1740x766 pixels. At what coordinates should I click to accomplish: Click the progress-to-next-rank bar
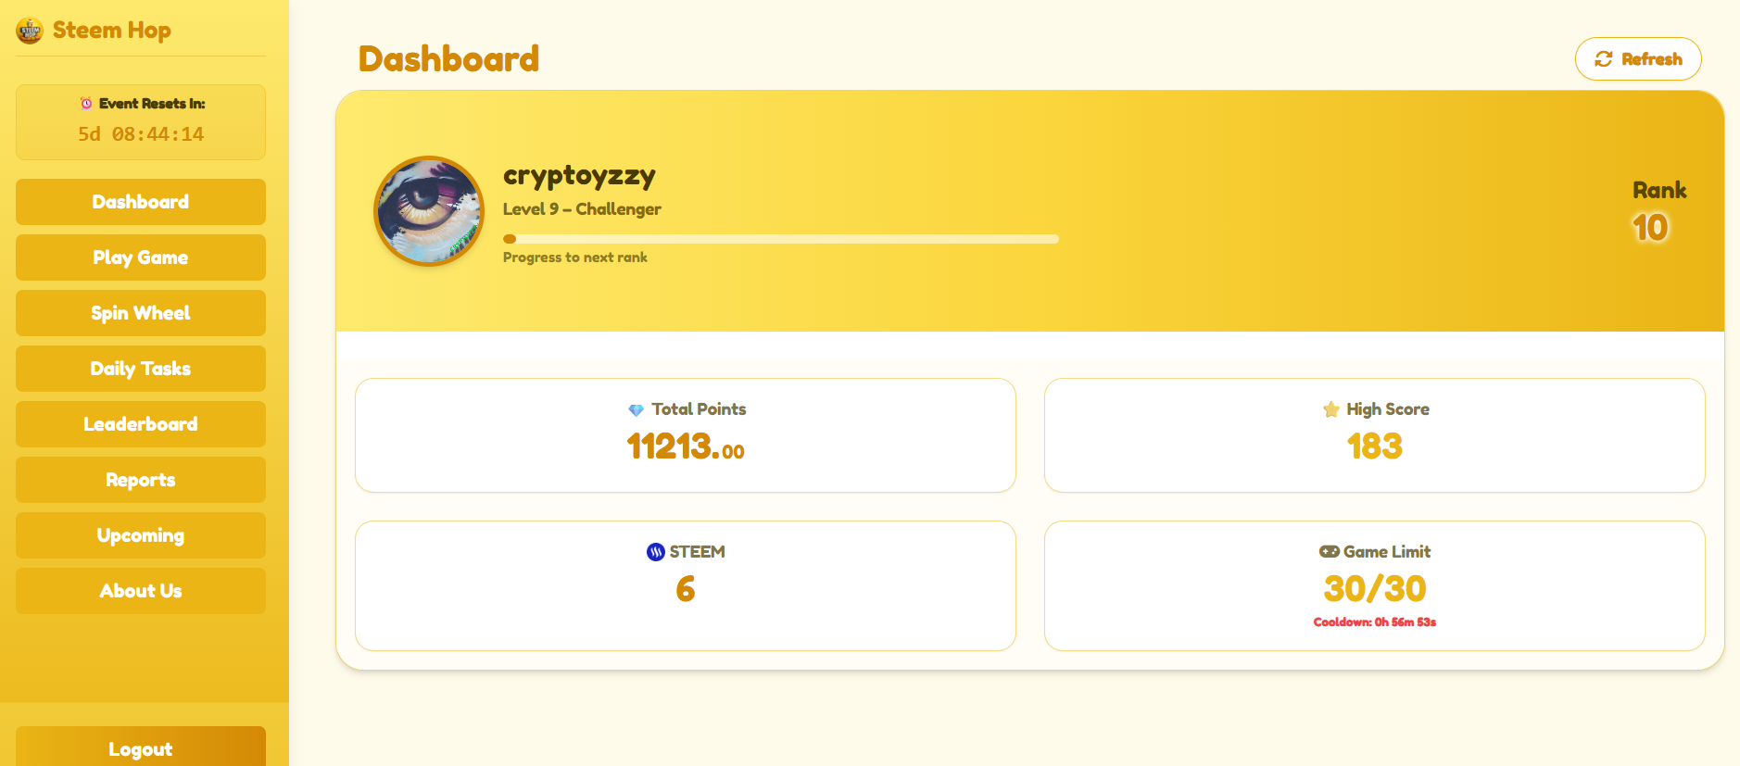point(780,239)
